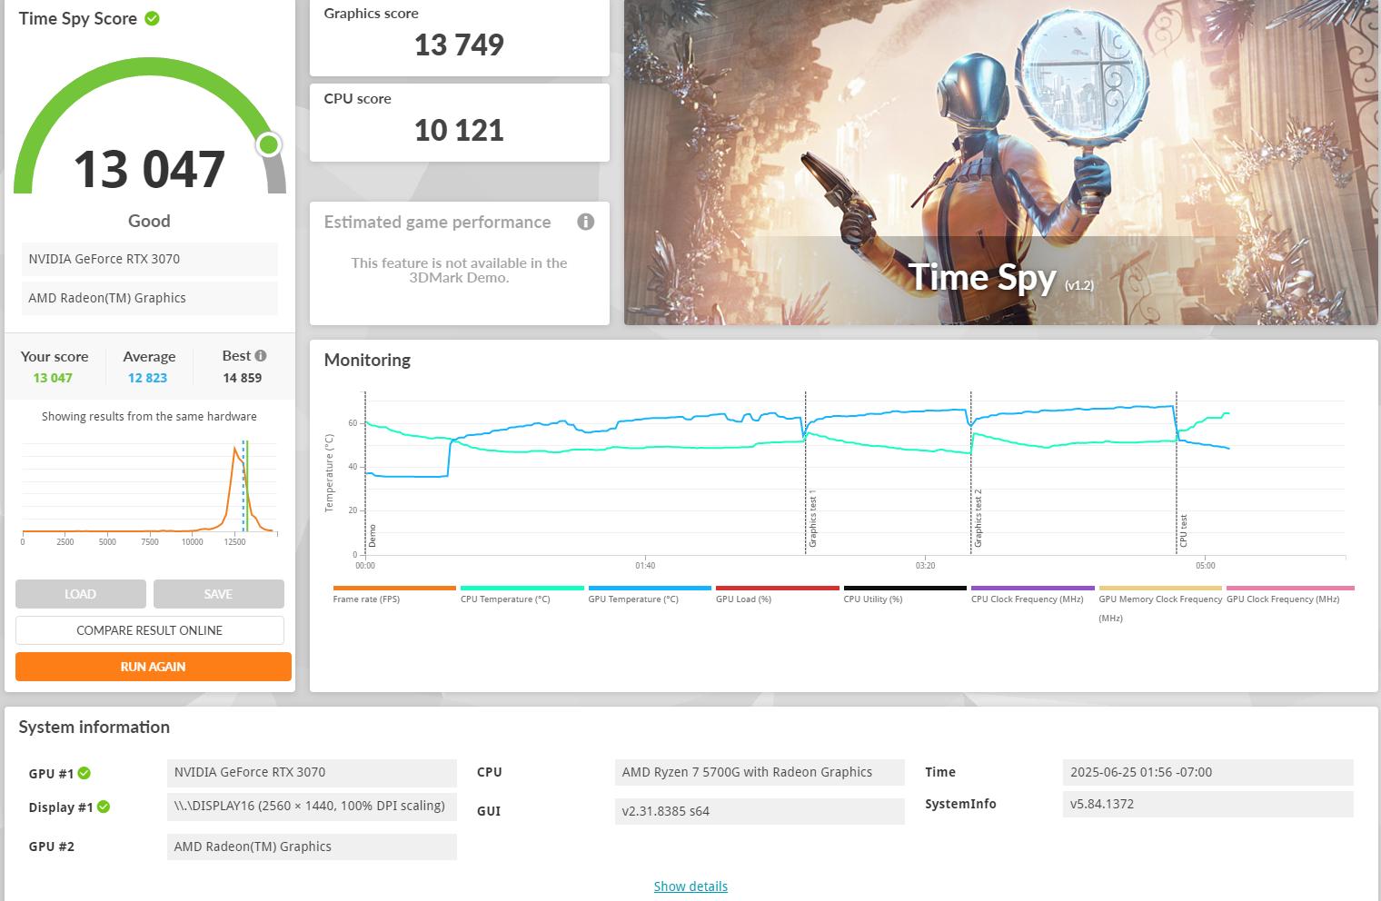Click the RUN AGAIN button
This screenshot has width=1381, height=901.
click(152, 666)
